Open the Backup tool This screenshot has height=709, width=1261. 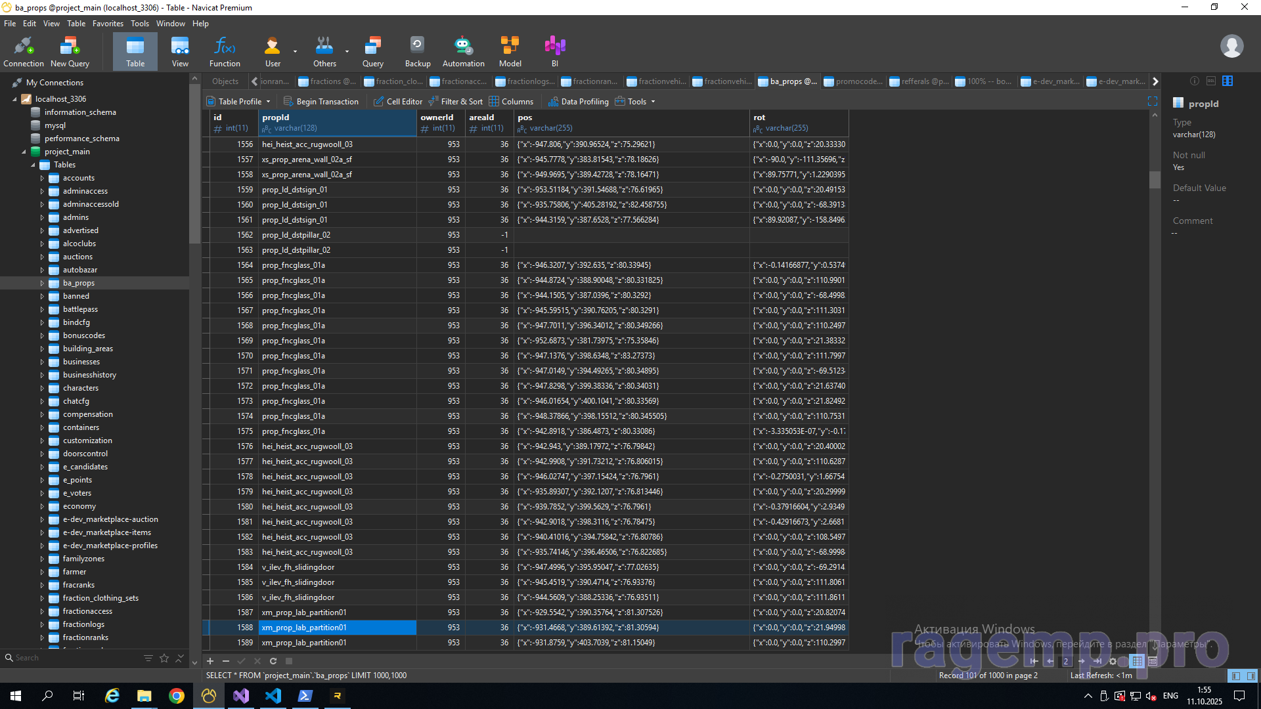coord(417,52)
